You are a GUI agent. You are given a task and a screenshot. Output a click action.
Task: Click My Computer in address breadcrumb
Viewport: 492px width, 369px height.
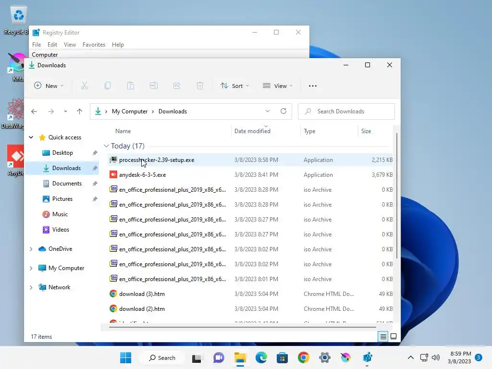point(130,111)
